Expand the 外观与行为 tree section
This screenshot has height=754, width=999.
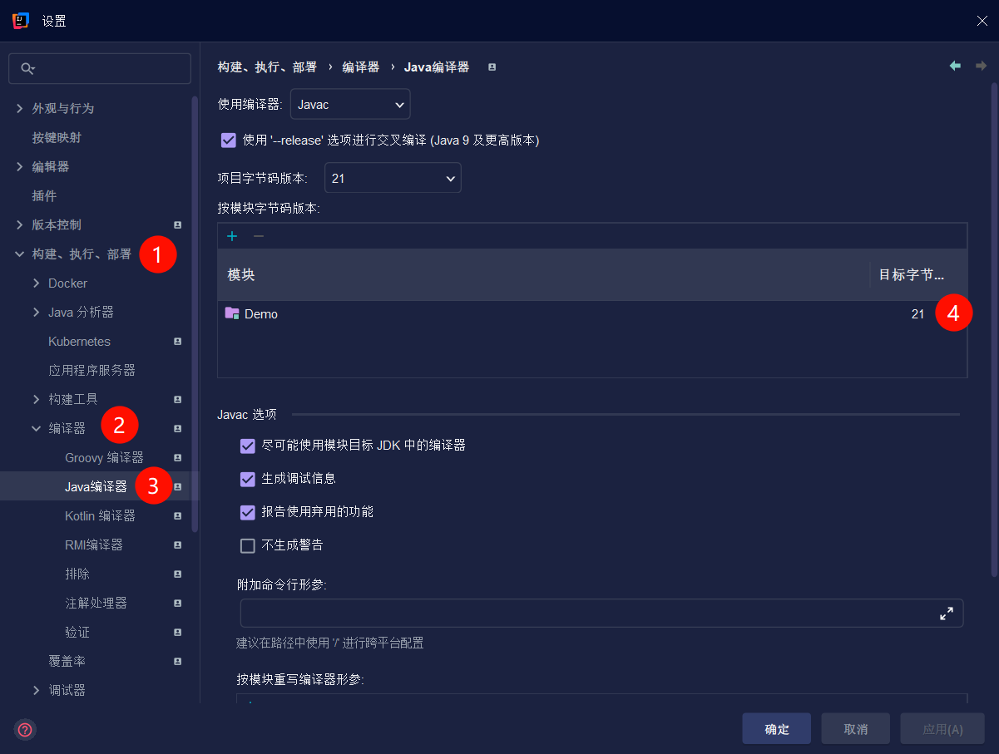pyautogui.click(x=19, y=108)
